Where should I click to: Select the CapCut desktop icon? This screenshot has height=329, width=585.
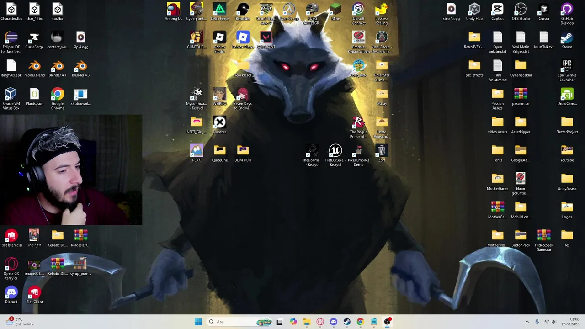[x=497, y=12]
